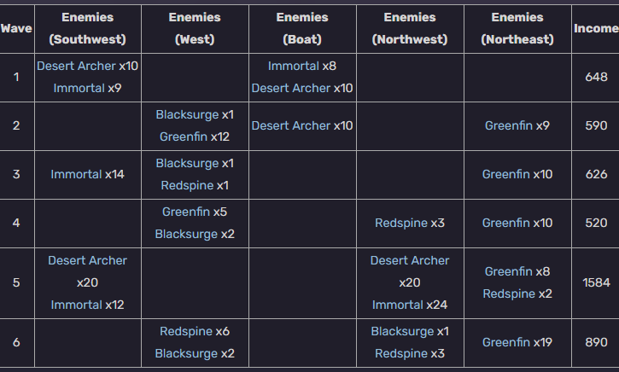Screen dimensions: 619x372
Task: Click Blacksurge x2 link in wave 4
Action: (x=186, y=234)
